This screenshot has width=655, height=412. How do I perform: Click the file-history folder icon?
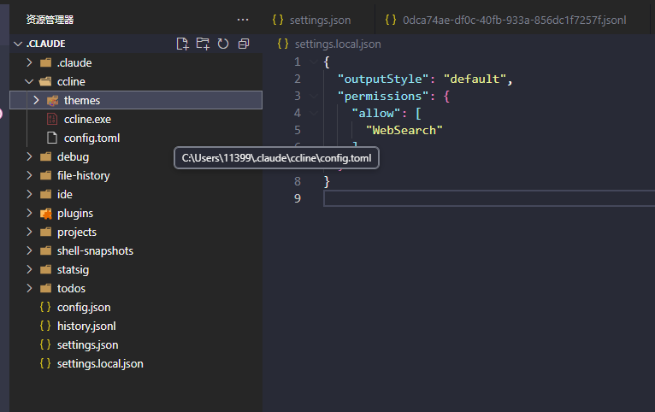45,176
